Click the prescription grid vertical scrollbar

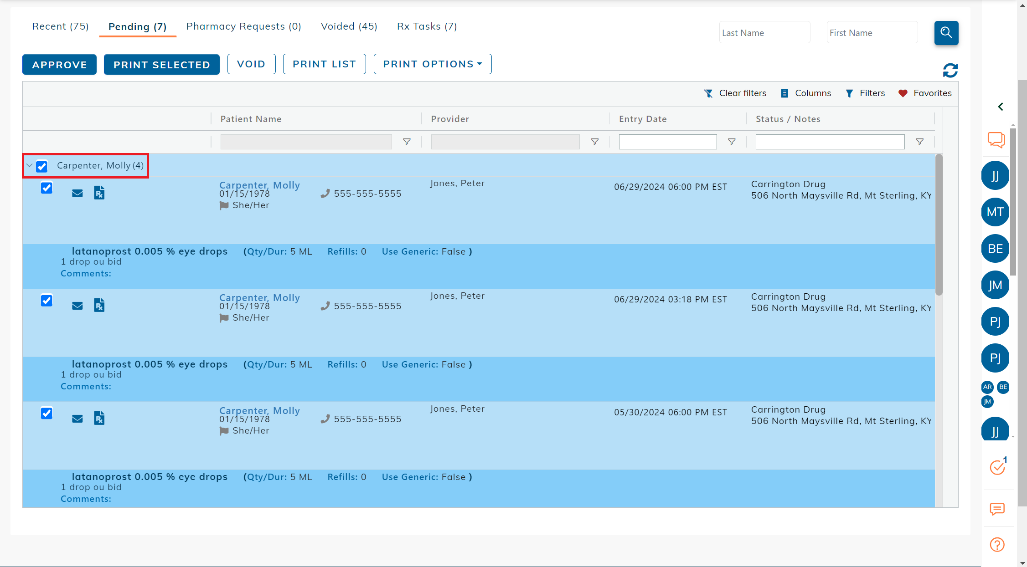[939, 225]
